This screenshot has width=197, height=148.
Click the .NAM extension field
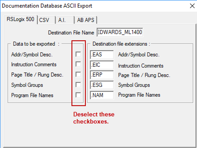pos(102,95)
